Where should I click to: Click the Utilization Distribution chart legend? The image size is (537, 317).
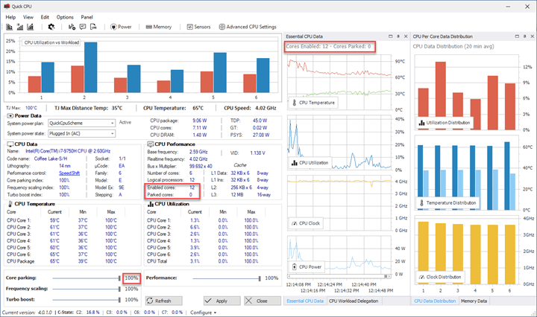[x=445, y=123]
